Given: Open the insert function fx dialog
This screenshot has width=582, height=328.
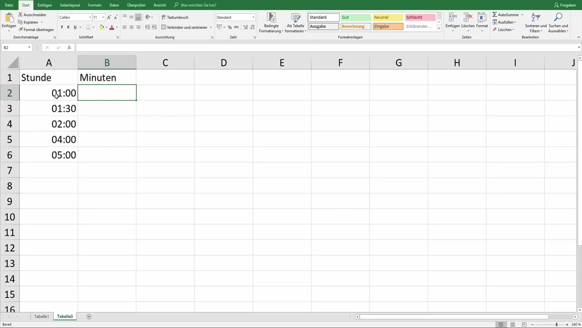Looking at the screenshot, I should [x=69, y=47].
